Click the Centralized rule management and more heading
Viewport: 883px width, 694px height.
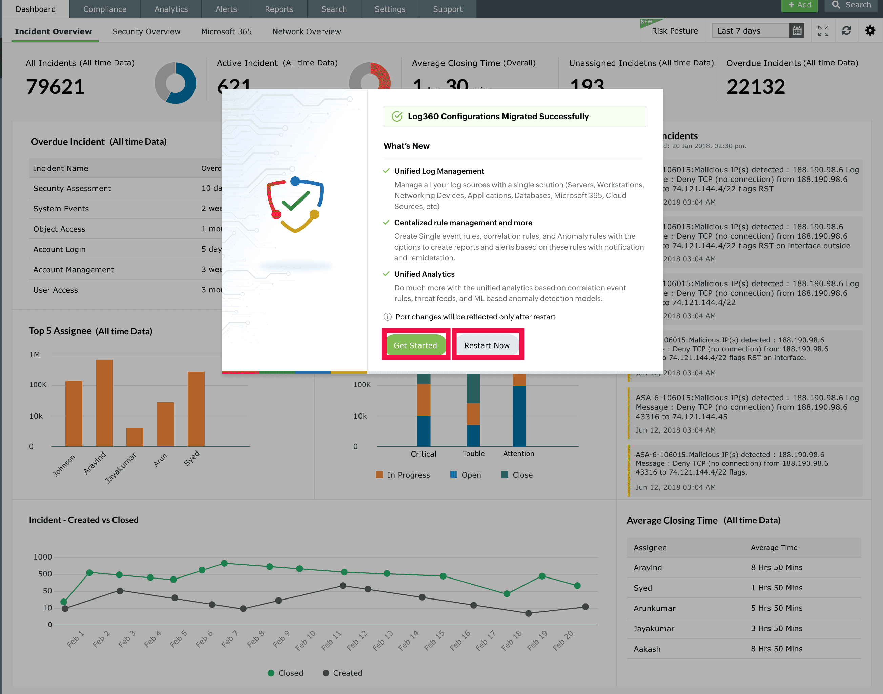(x=463, y=223)
